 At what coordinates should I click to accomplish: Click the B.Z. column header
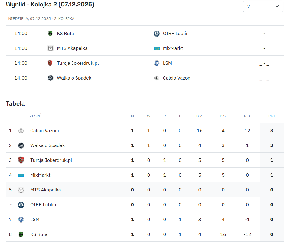200,116
